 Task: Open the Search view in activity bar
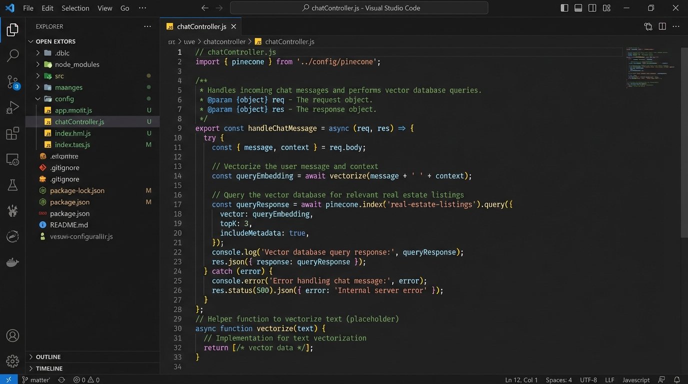click(x=12, y=55)
